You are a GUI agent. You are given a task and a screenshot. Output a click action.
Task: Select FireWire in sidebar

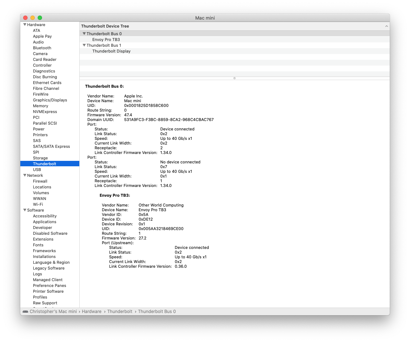pyautogui.click(x=41, y=95)
